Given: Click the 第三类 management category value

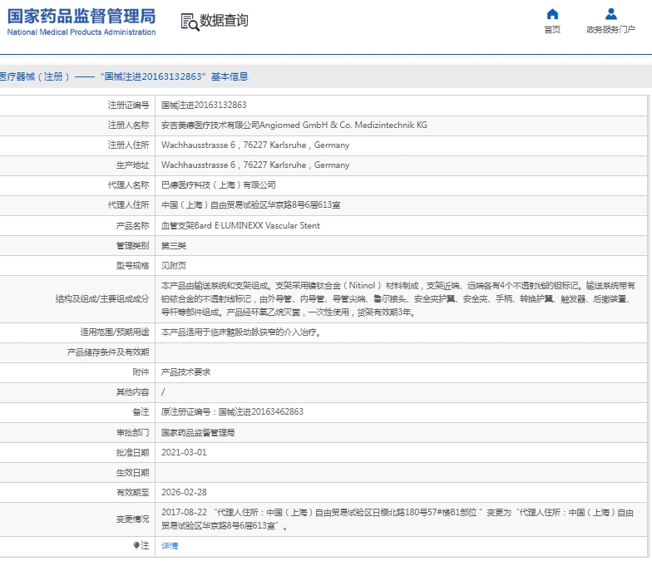Looking at the screenshot, I should tap(173, 246).
